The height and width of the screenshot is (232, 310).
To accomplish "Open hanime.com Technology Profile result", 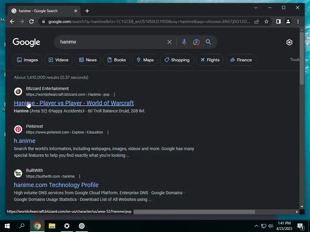I will (x=56, y=185).
